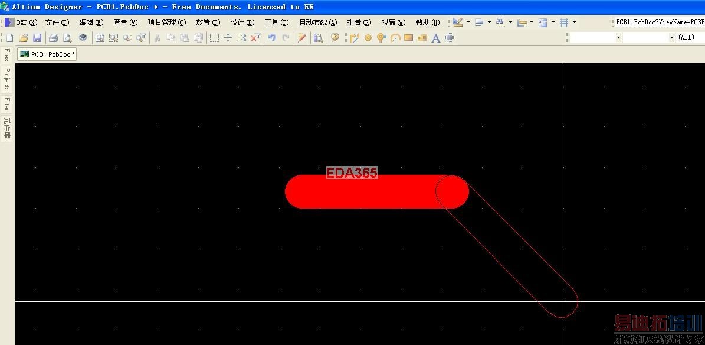Click the cross probe icon
This screenshot has width=705, height=345.
[301, 38]
